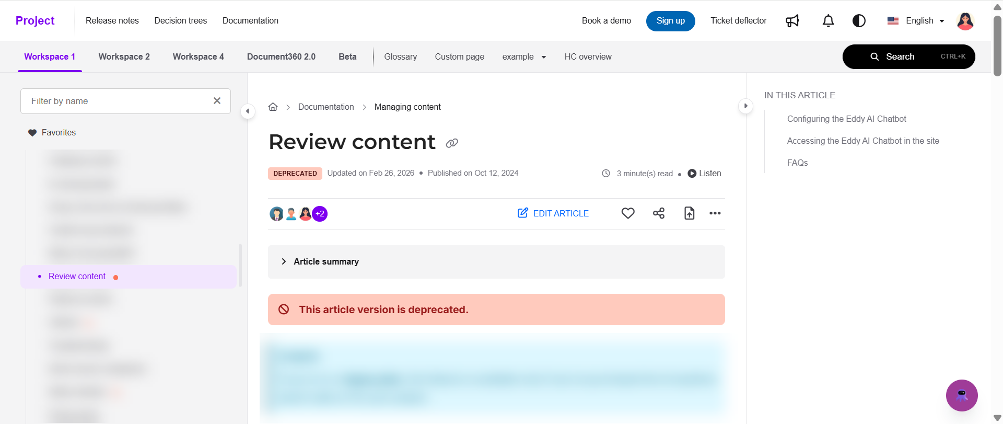Switch to the Workspace 4 tab
Screen dimensions: 1003x424
(x=199, y=56)
